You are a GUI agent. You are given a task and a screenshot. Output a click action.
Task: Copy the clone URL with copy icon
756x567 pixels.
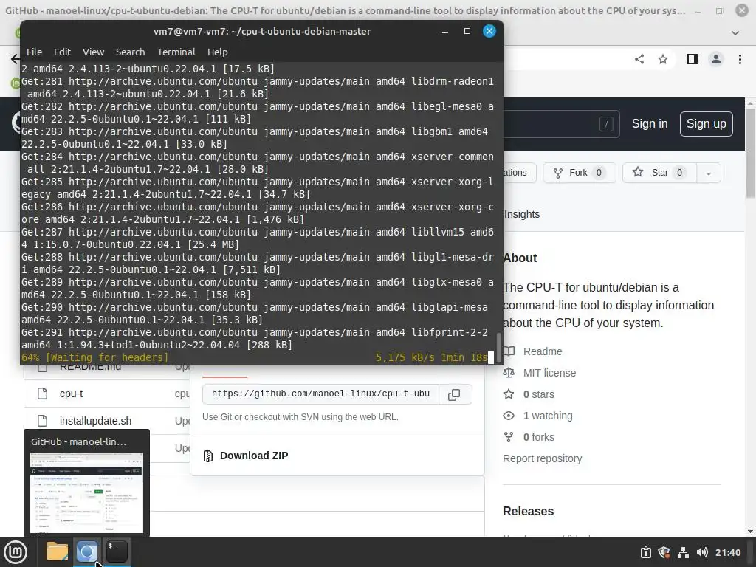click(454, 394)
